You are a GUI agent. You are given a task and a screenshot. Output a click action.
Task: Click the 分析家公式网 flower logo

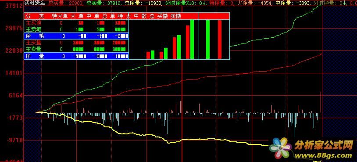[280, 149]
